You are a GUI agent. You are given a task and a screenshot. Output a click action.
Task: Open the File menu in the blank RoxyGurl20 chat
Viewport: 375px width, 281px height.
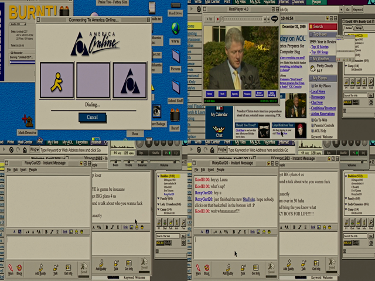pyautogui.click(x=9, y=170)
